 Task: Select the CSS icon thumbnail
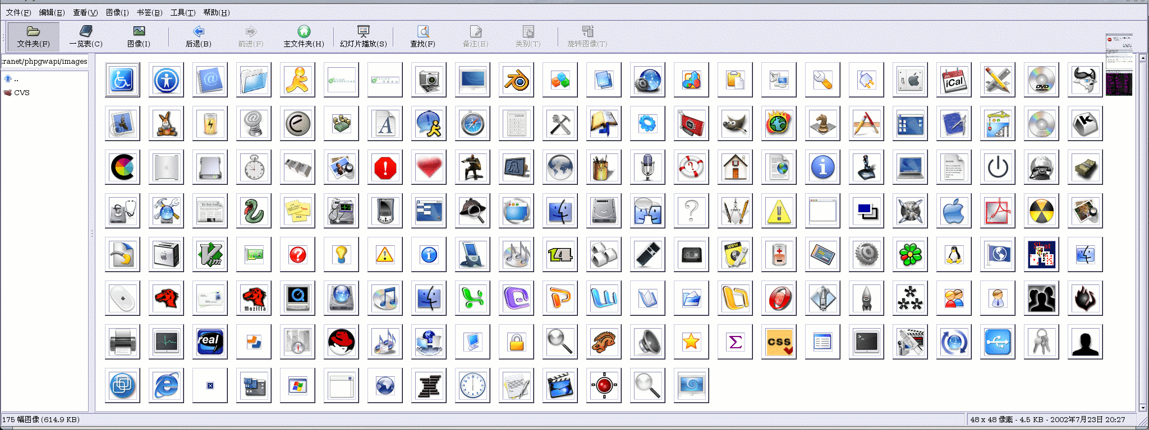[779, 342]
